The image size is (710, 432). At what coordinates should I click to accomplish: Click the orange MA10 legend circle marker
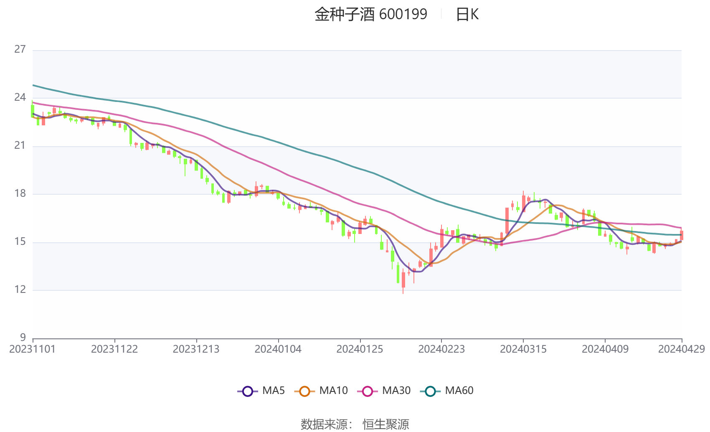(304, 391)
